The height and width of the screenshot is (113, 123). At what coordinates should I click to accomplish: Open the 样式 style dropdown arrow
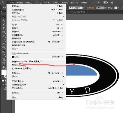point(118,8)
